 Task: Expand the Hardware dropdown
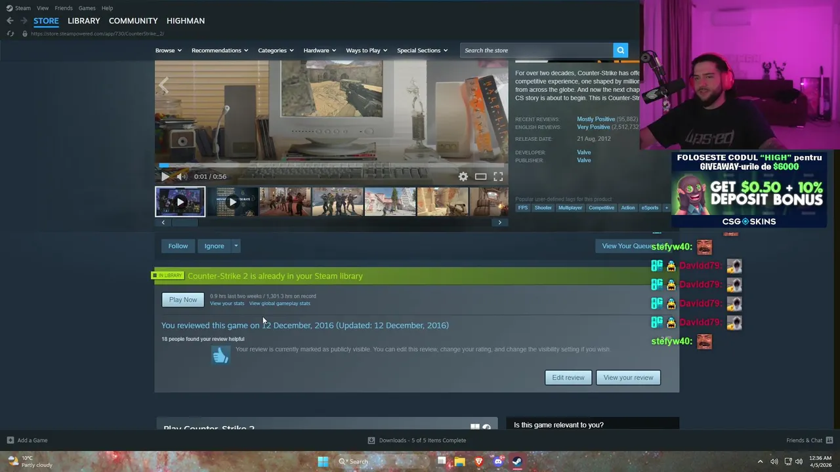click(320, 50)
